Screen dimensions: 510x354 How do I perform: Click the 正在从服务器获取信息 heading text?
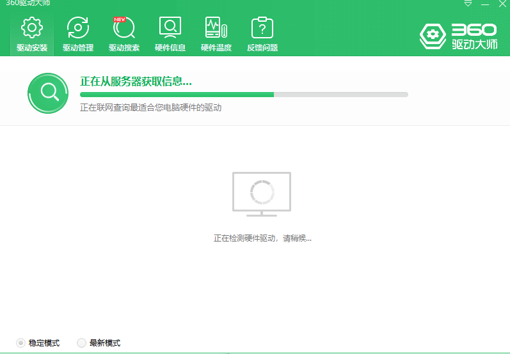136,81
